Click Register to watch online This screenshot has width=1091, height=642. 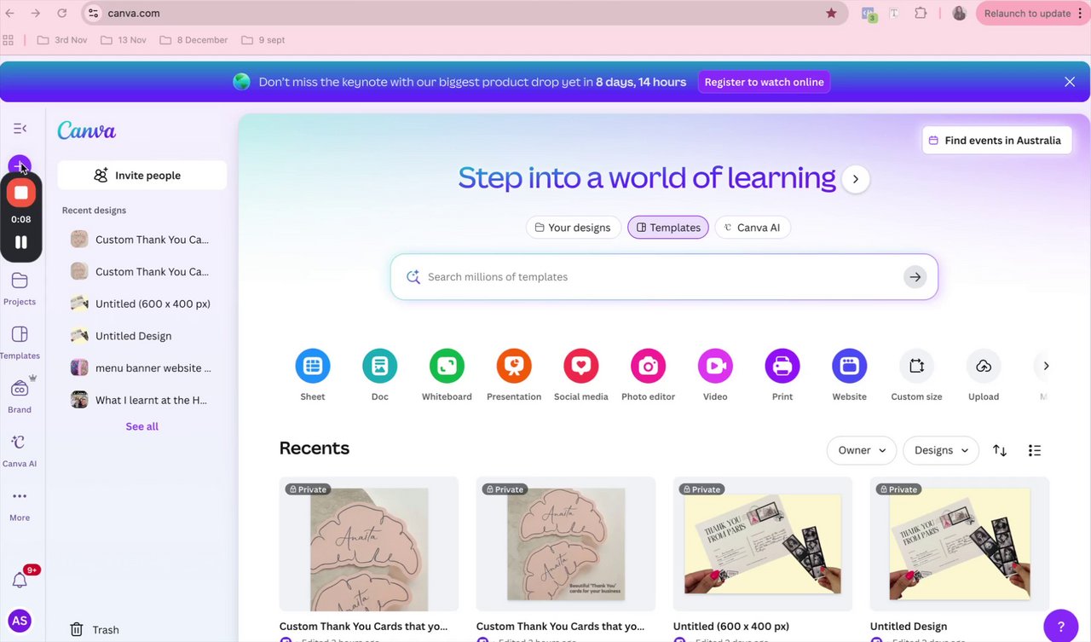(x=764, y=82)
